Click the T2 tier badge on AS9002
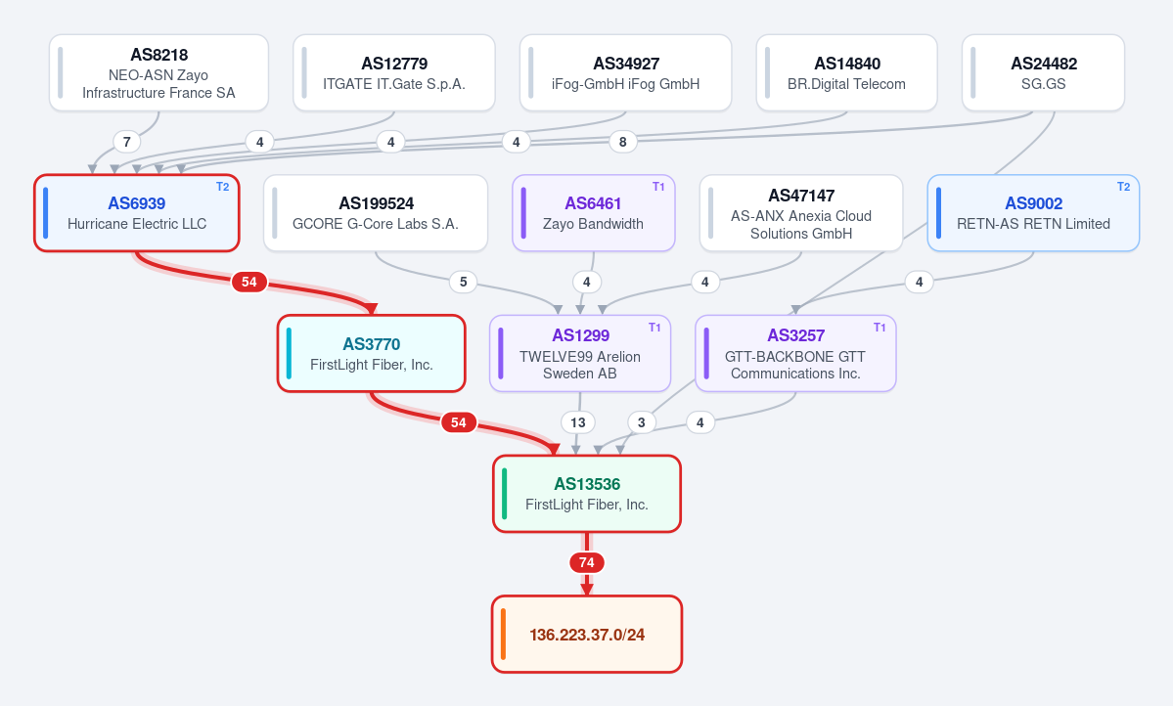This screenshot has height=706, width=1173. [x=1124, y=187]
